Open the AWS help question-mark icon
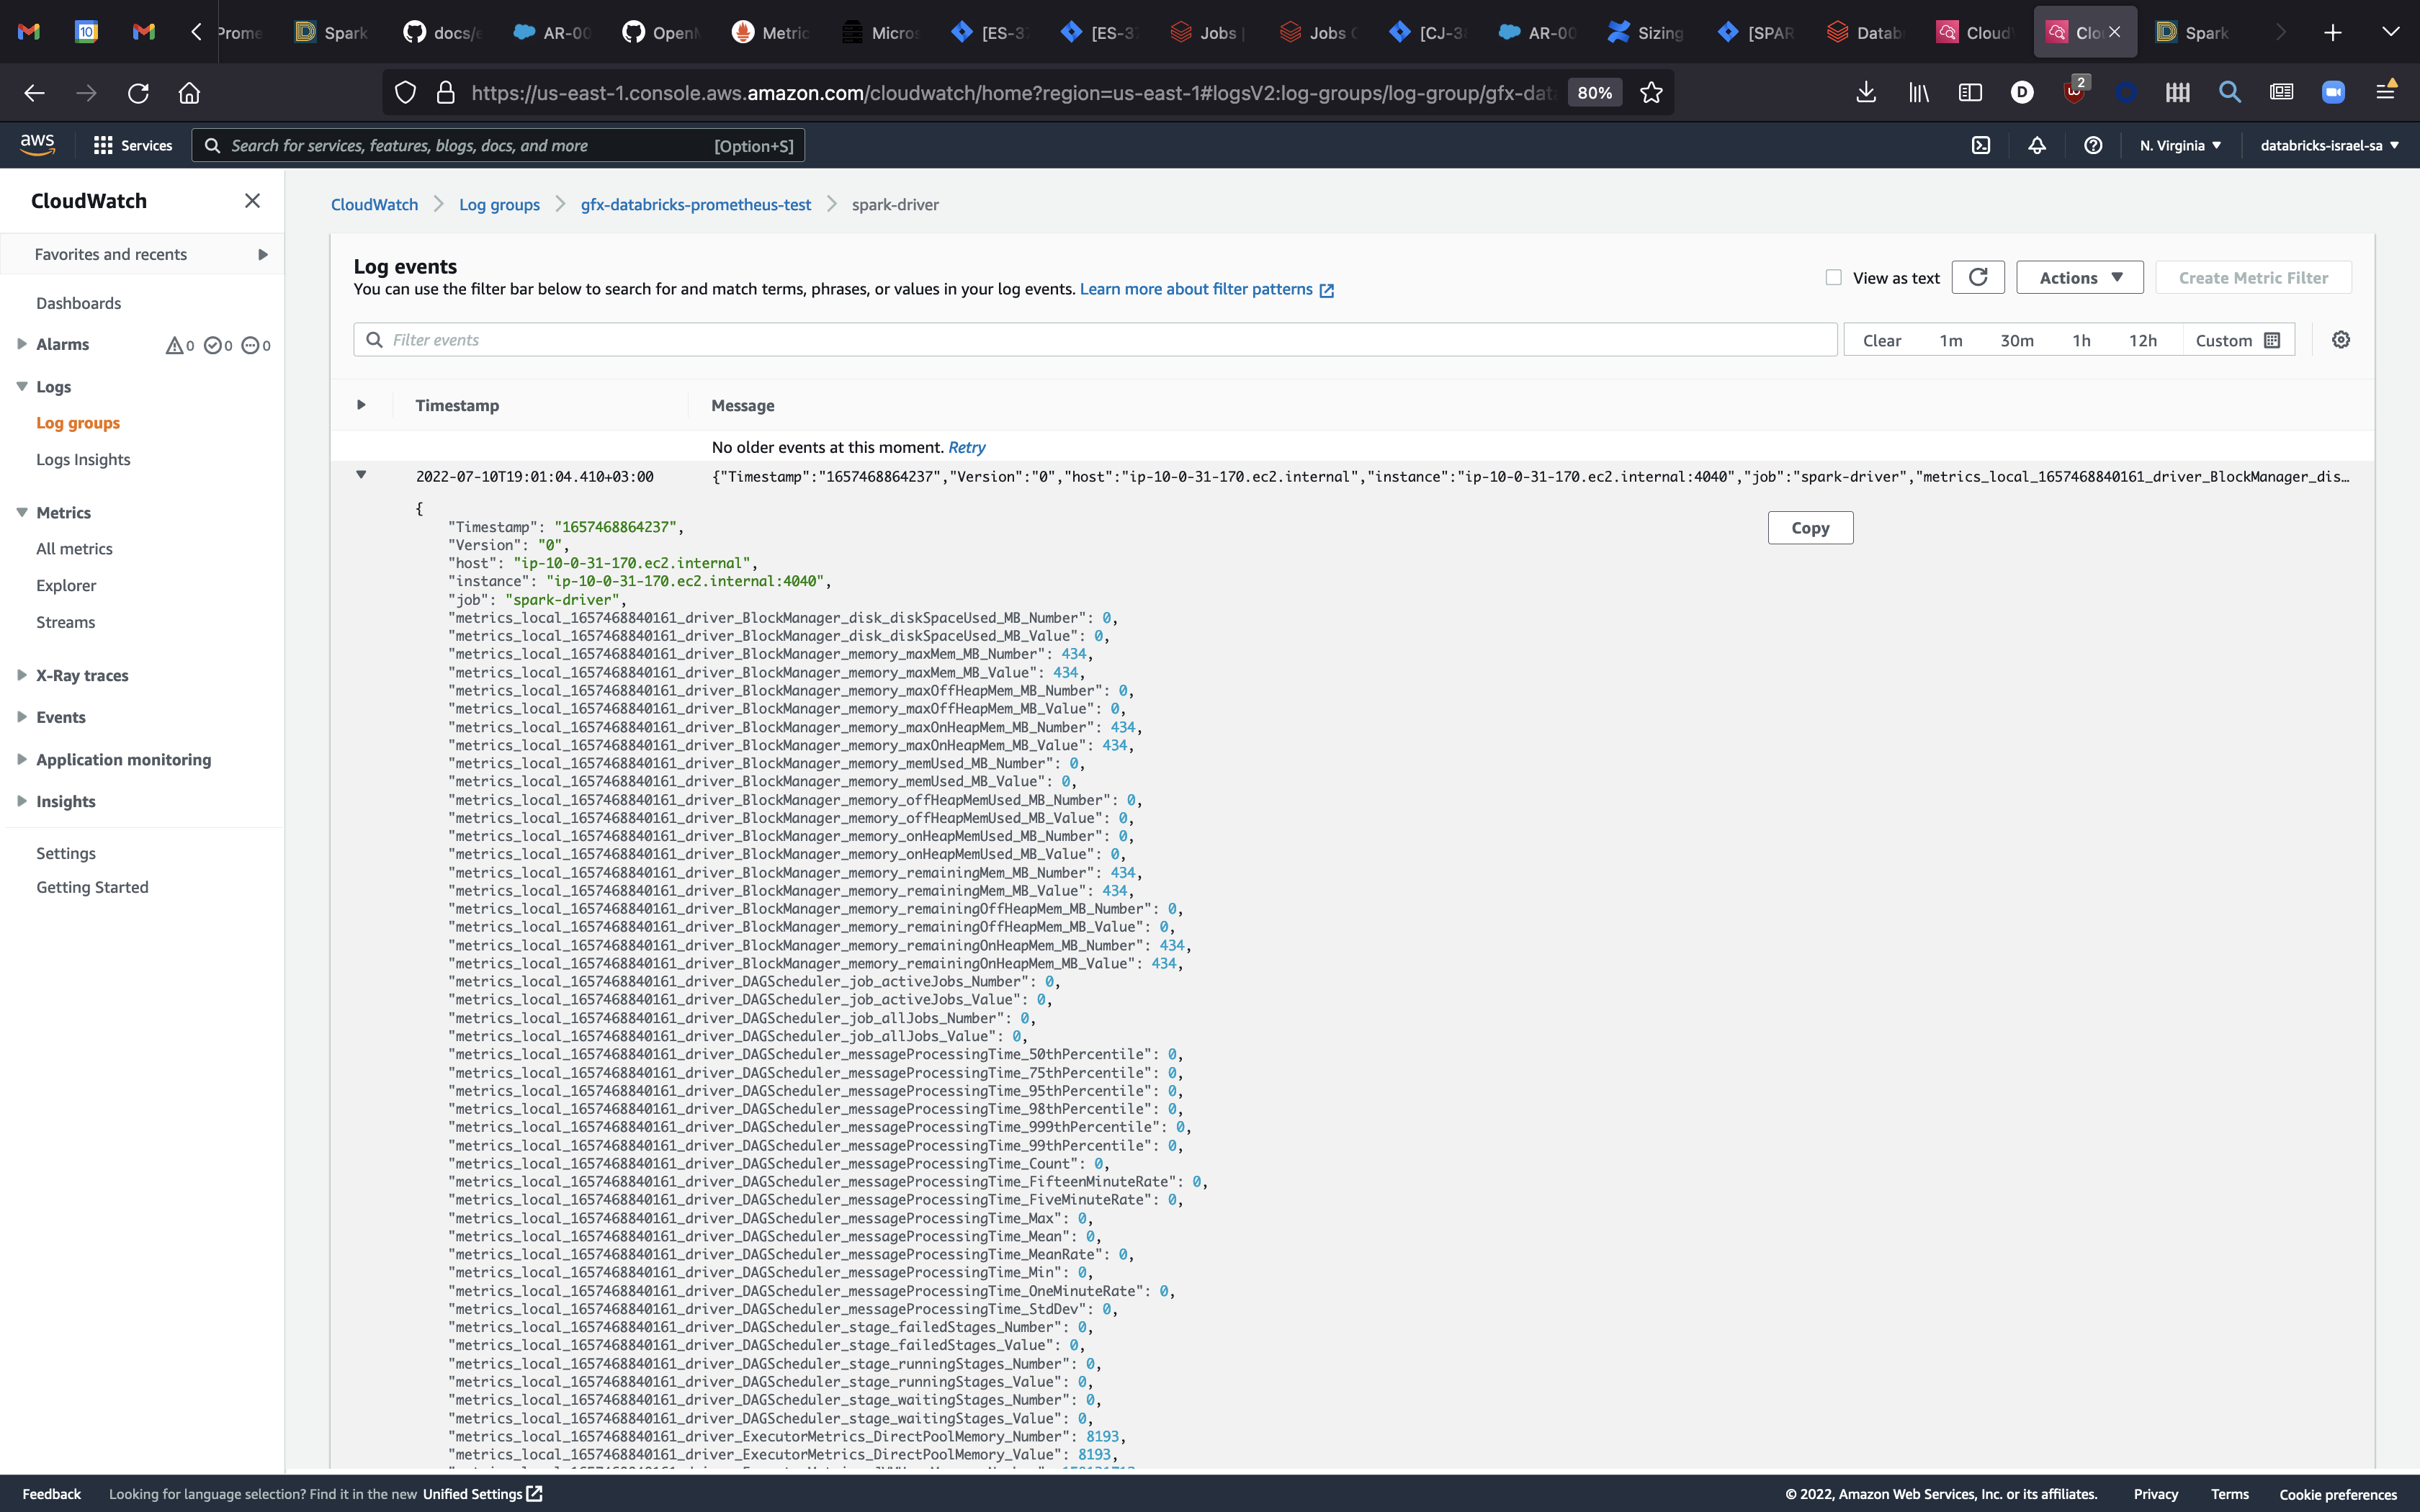 [2092, 145]
